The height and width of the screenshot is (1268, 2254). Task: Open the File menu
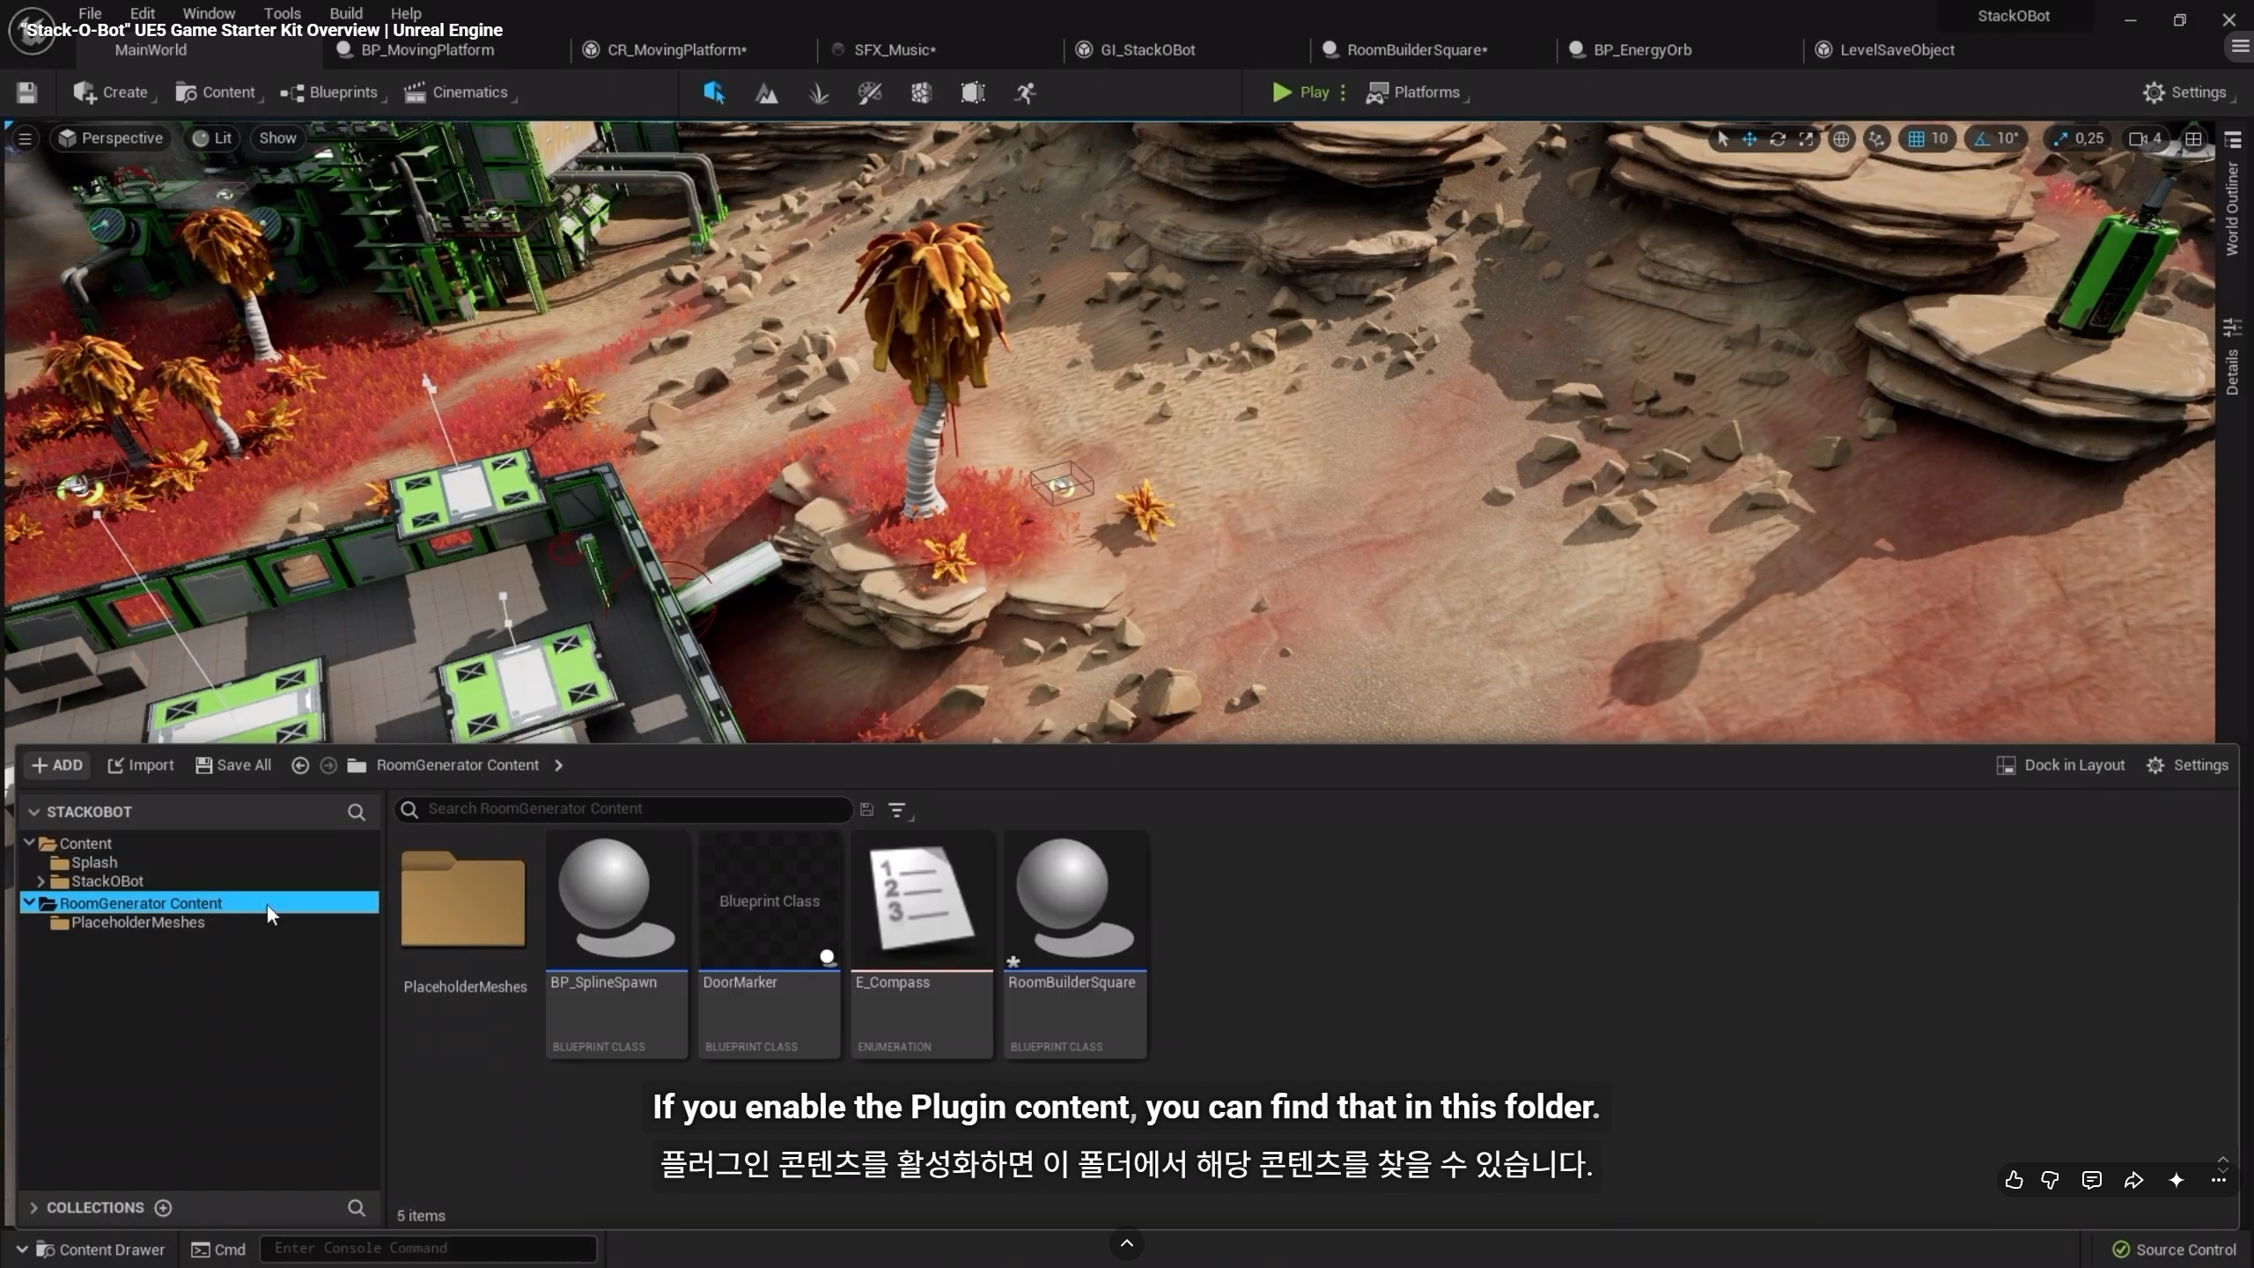pos(90,13)
